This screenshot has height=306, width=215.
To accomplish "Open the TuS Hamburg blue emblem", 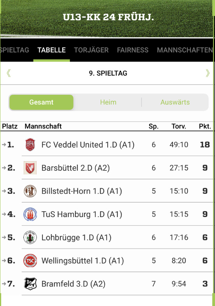I will 30,214.
